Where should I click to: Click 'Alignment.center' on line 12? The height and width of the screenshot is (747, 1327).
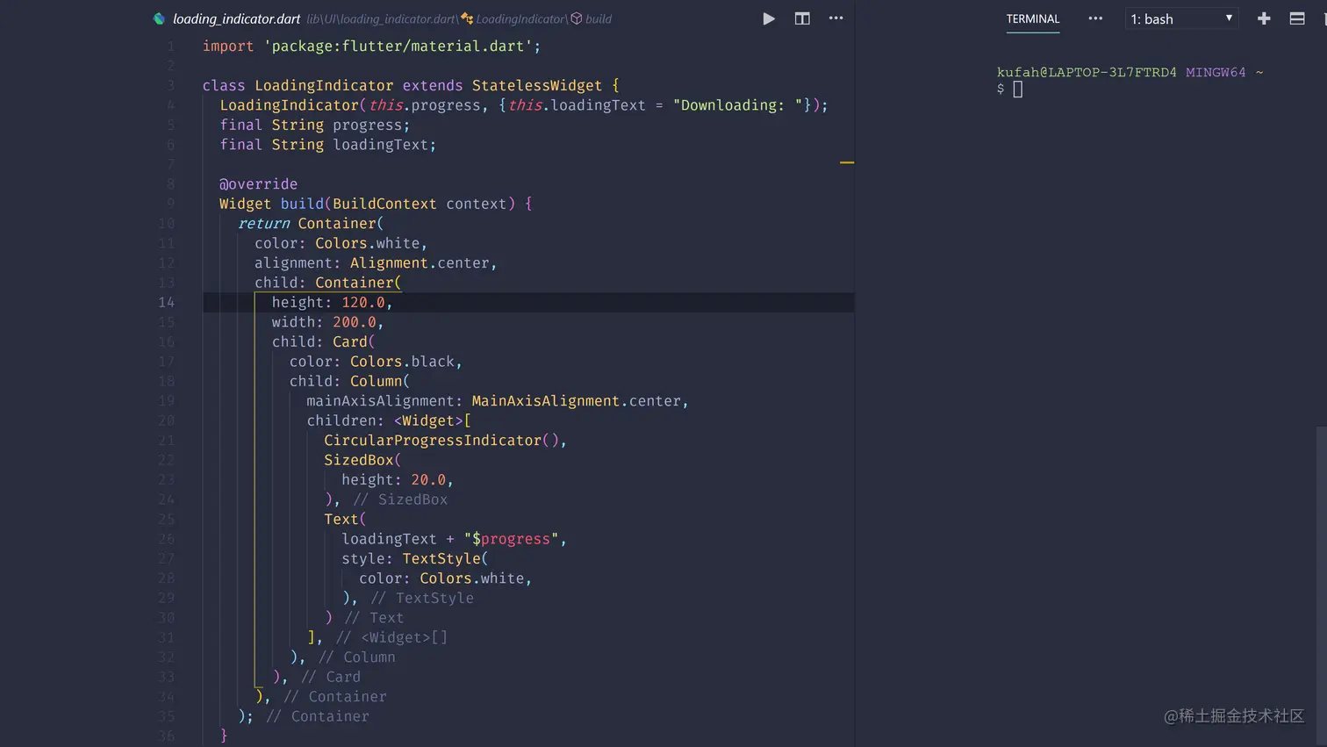point(420,262)
